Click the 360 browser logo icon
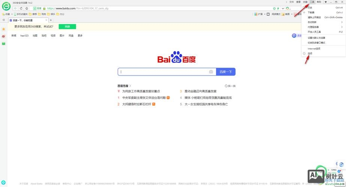346x187 pixels. [x=6, y=6]
